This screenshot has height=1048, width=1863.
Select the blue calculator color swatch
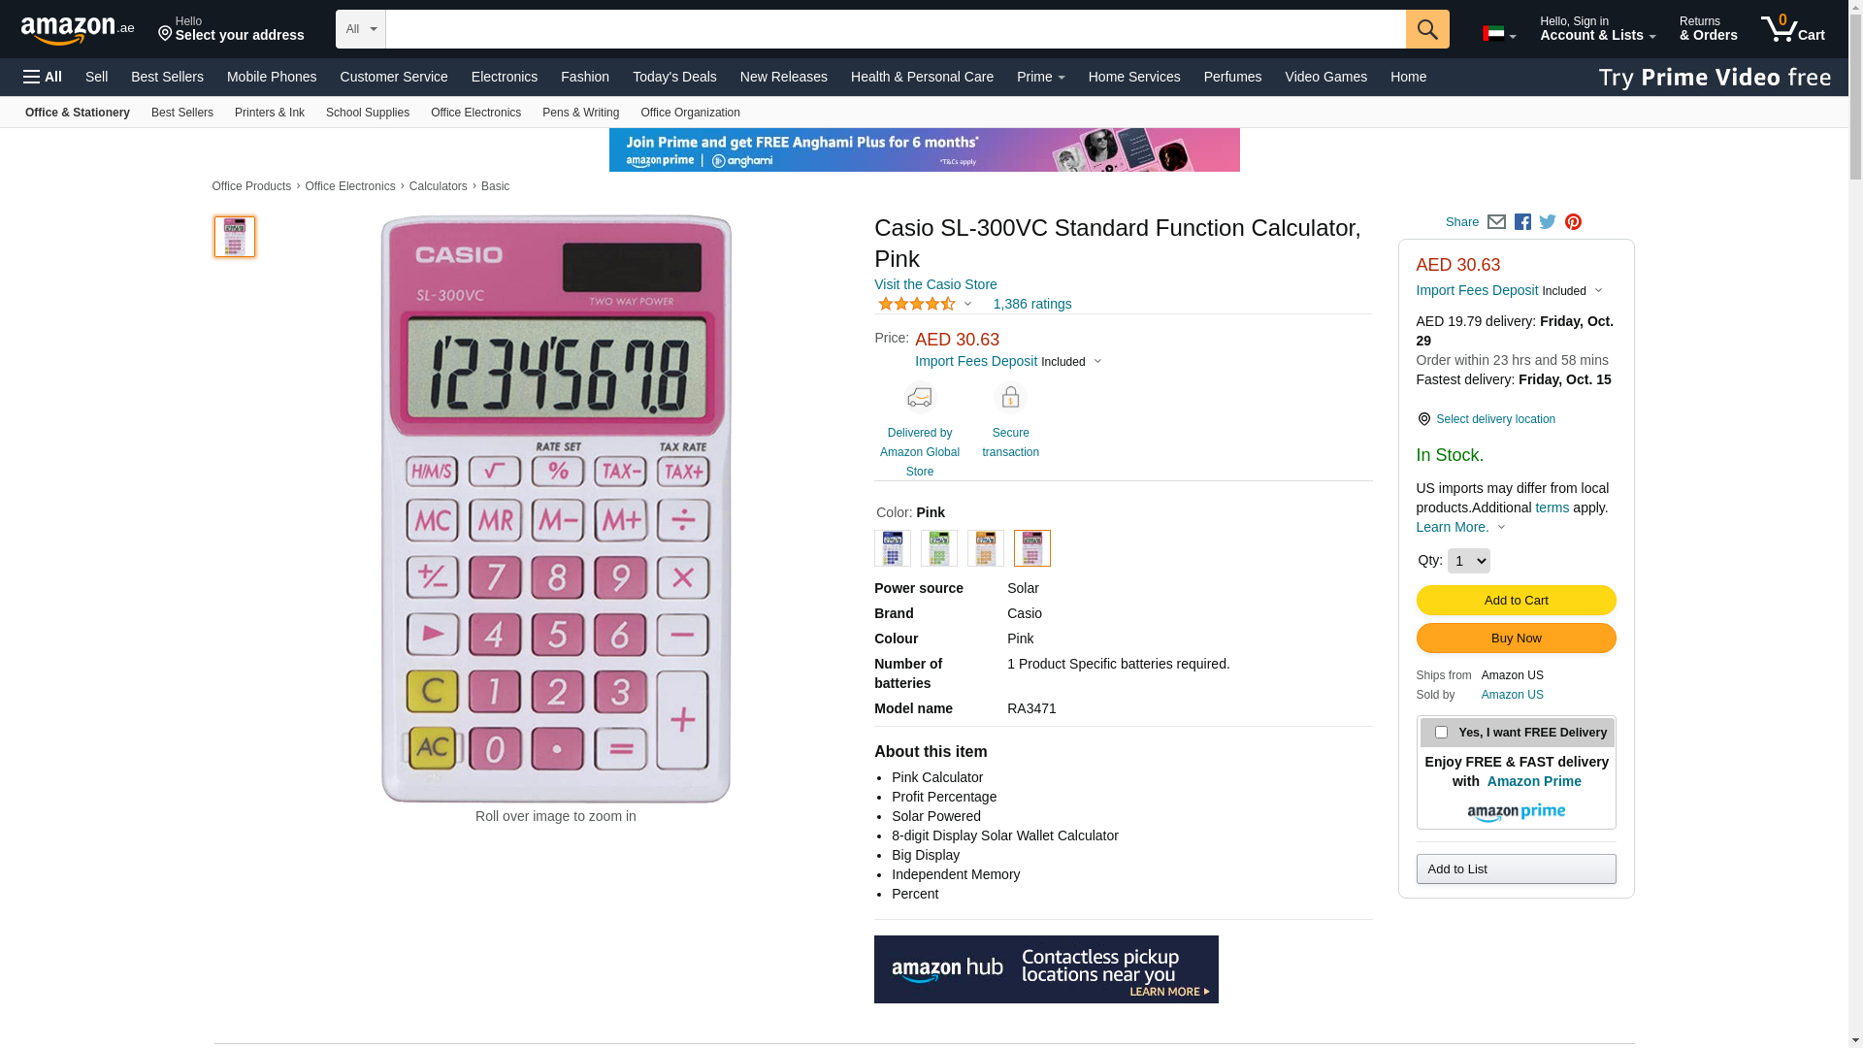pos(893,548)
